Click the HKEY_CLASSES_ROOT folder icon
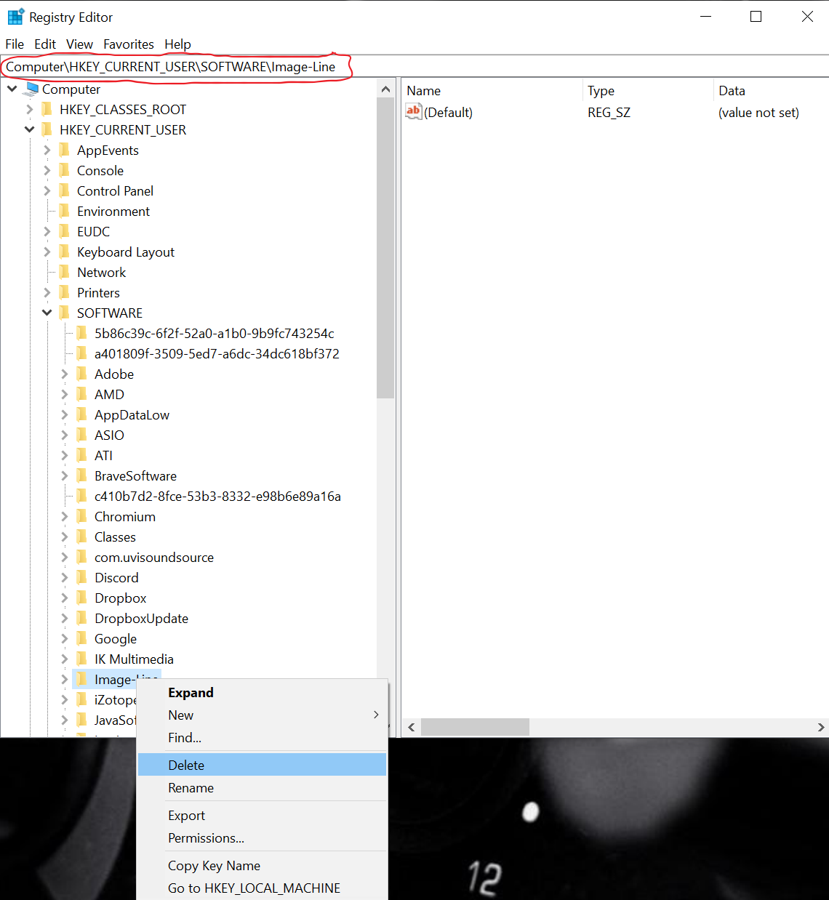 (x=47, y=110)
